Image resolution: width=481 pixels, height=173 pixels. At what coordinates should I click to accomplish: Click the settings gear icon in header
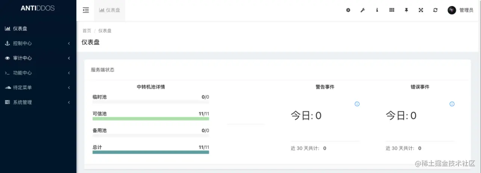coord(348,10)
